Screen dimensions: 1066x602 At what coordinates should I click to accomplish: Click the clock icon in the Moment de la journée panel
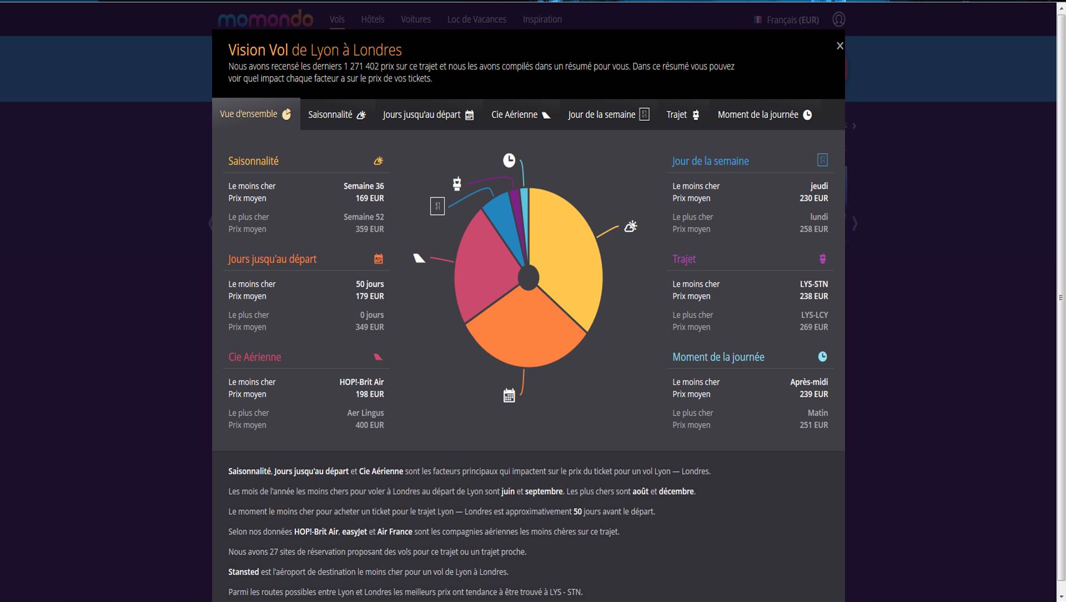click(x=822, y=357)
